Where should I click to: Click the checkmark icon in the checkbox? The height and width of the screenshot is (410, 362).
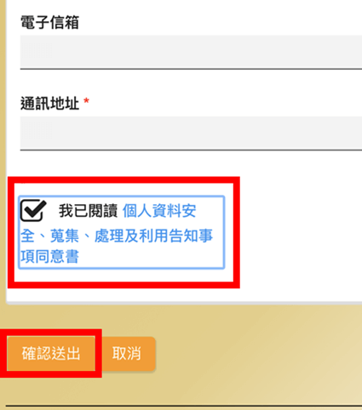pos(33,209)
